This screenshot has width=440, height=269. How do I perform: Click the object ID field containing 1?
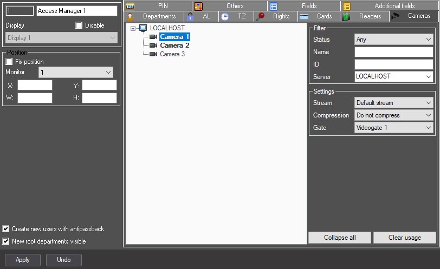(20, 11)
